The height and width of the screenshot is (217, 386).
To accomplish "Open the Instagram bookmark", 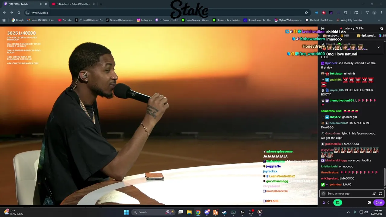I will (x=144, y=20).
